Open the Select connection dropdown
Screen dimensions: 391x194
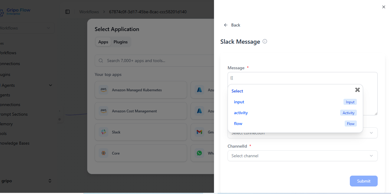[371, 133]
